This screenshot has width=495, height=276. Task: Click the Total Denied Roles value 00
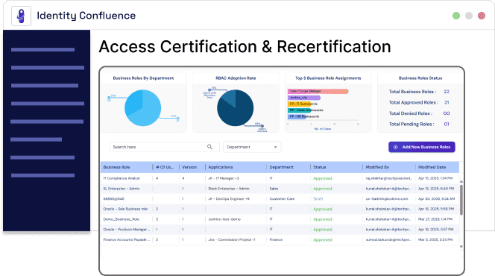pyautogui.click(x=447, y=113)
